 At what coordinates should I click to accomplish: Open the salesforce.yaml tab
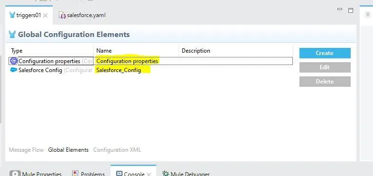click(x=82, y=15)
